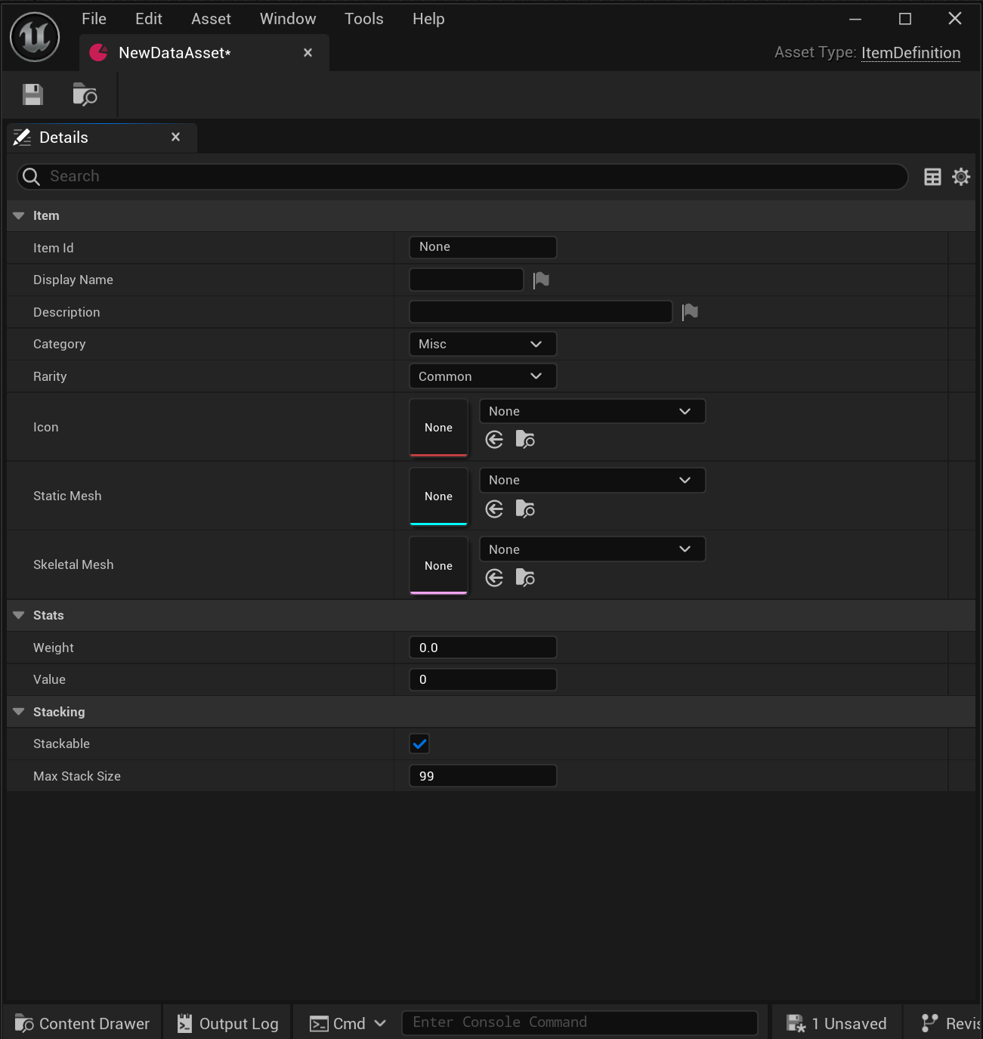
Task: Click the Icon thumbnail preview
Action: pyautogui.click(x=438, y=428)
